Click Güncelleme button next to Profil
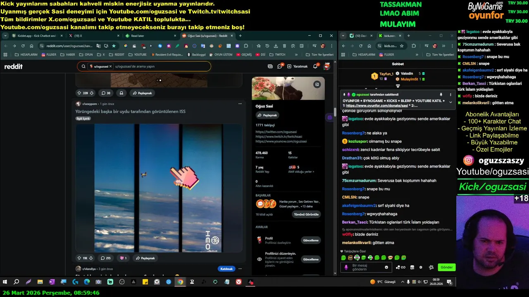The height and width of the screenshot is (297, 529). click(311, 240)
